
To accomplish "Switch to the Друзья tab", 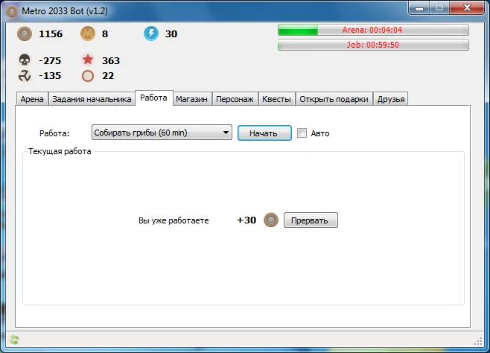I will point(391,99).
